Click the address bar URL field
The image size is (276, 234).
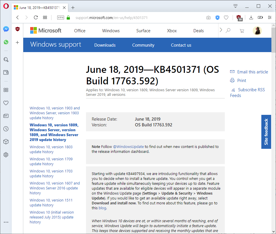pyautogui.click(x=112, y=18)
